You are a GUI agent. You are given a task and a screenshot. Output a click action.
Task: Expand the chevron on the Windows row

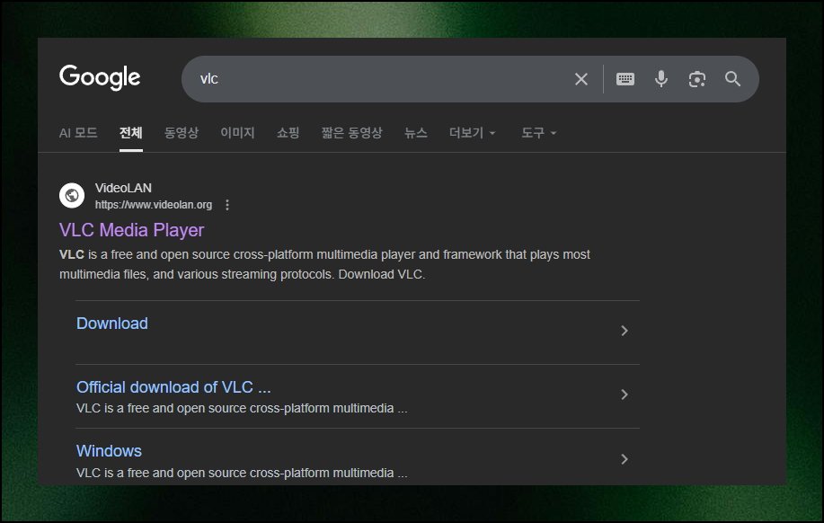coord(625,459)
